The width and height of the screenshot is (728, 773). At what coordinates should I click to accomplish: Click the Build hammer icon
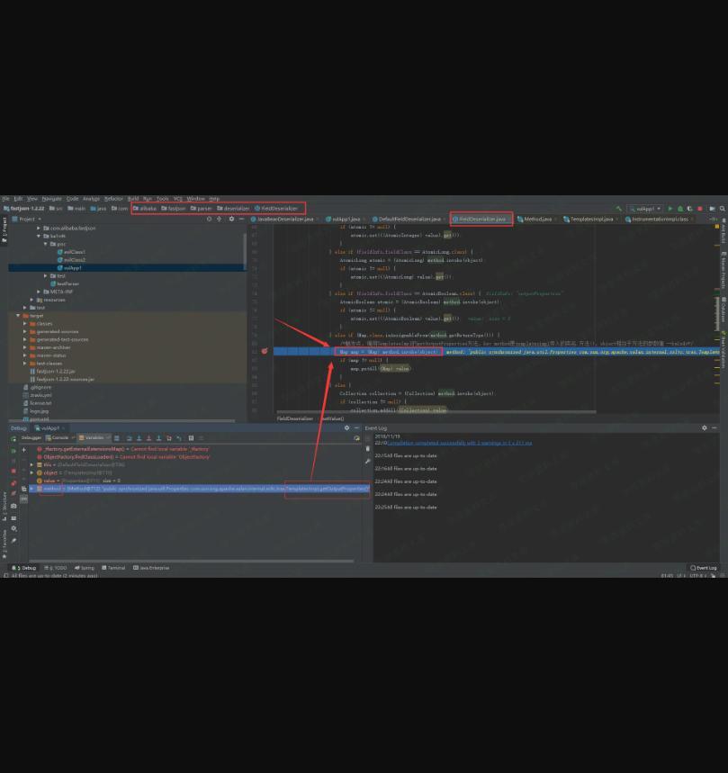[x=619, y=208]
